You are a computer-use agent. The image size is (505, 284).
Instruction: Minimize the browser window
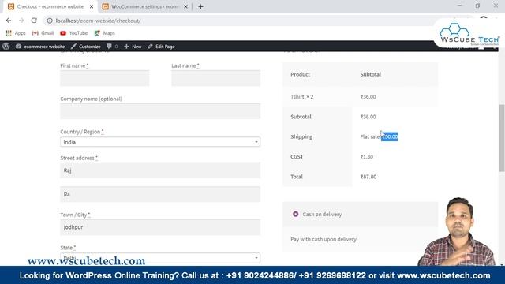(x=459, y=6)
